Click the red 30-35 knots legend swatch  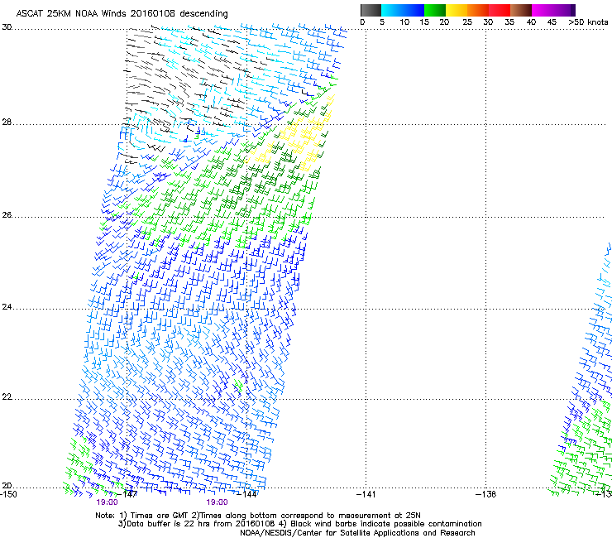tap(500, 10)
